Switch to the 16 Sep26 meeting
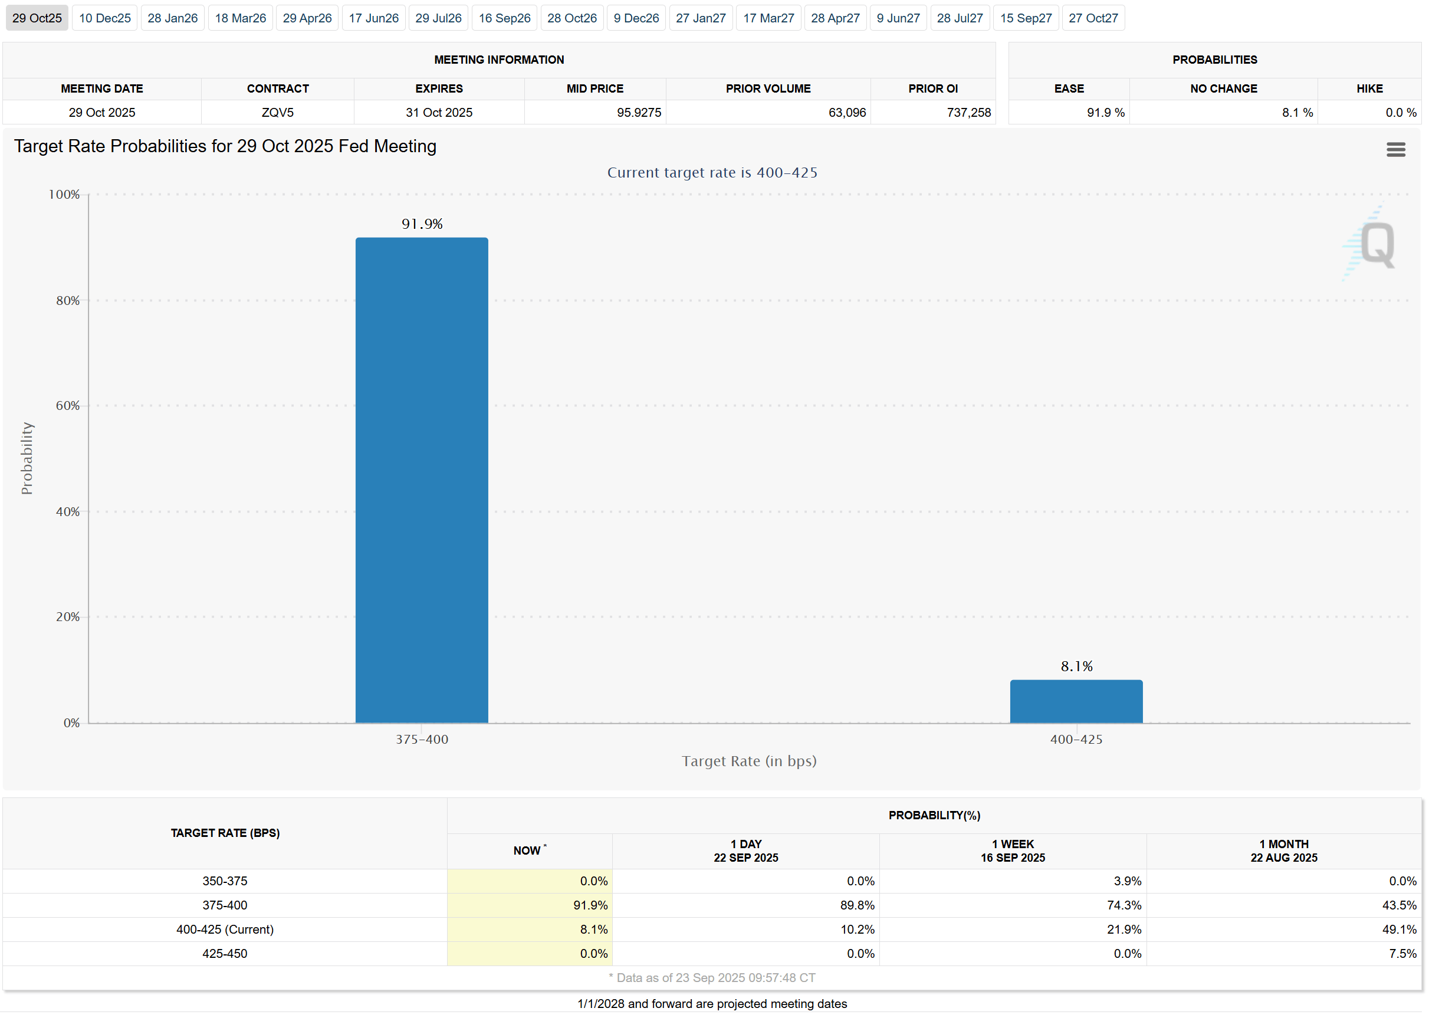 click(x=504, y=18)
